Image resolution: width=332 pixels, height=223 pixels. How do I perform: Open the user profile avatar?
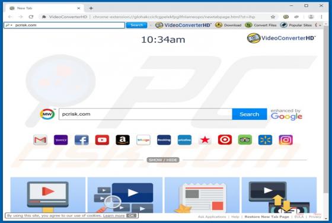click(311, 17)
